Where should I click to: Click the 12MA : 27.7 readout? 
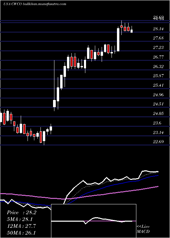tap(21, 226)
